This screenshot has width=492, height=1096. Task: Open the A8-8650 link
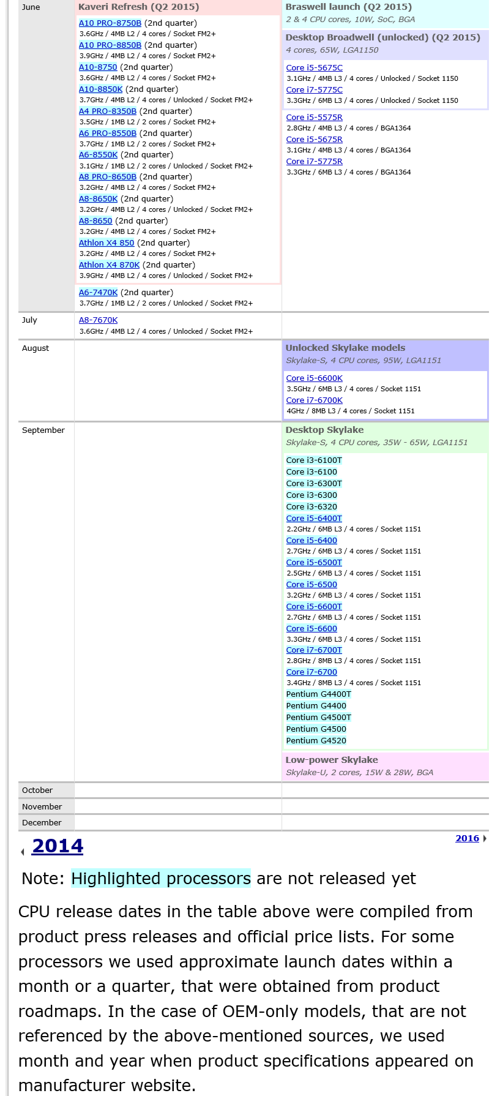point(95,221)
